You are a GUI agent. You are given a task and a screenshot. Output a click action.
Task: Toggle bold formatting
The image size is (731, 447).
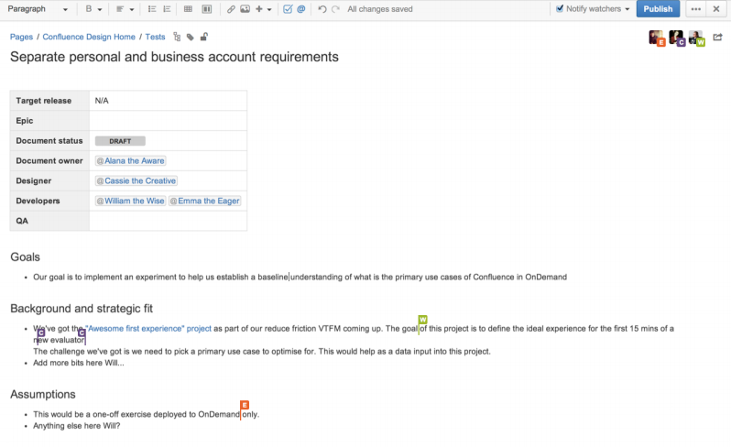pos(89,9)
